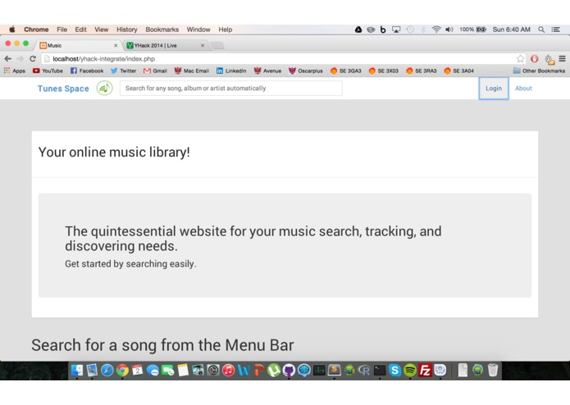The height and width of the screenshot is (405, 570).
Task: Open the SE 3X03 bookmark
Action: [384, 71]
